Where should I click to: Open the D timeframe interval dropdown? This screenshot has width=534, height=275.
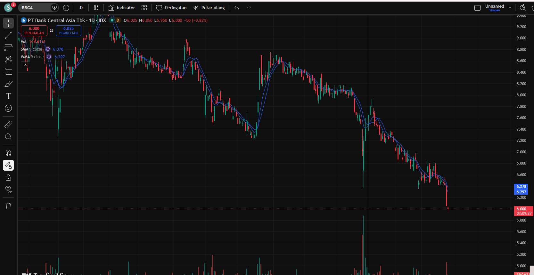(81, 8)
